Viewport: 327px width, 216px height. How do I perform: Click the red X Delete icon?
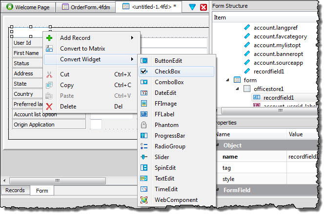pyautogui.click(x=49, y=107)
